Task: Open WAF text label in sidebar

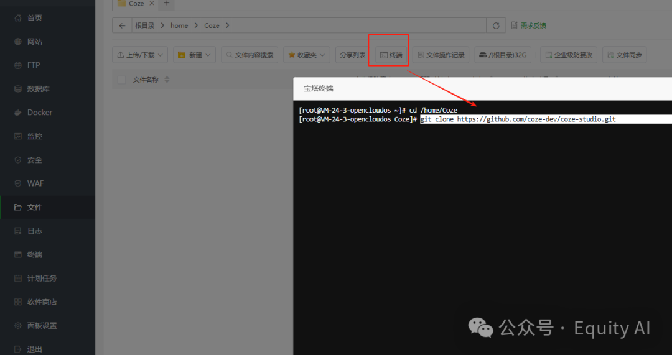Action: [x=35, y=183]
